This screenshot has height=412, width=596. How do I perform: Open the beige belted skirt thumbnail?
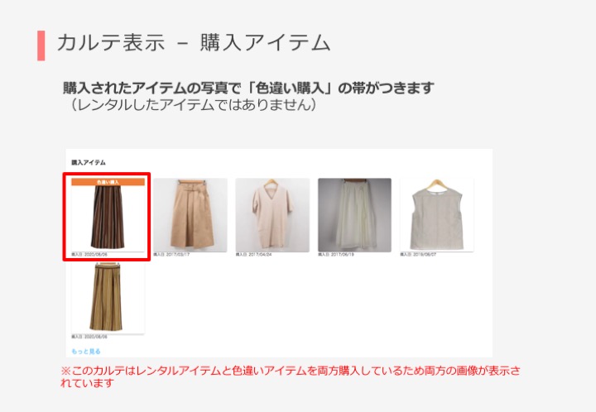(x=190, y=215)
